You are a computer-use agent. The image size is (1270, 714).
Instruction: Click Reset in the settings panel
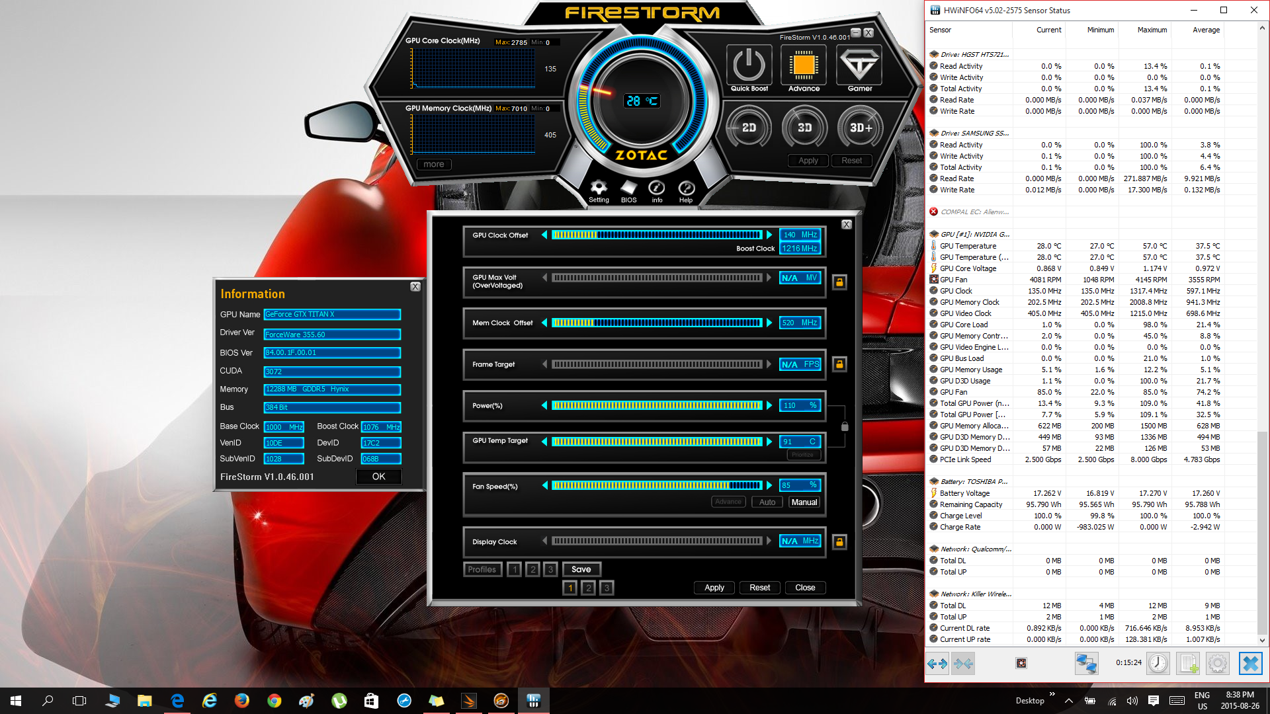pos(759,588)
